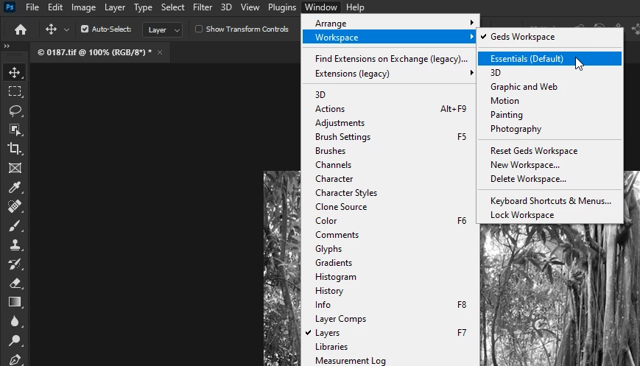This screenshot has width=640, height=366.
Task: Click Delete Workspace...
Action: (550, 179)
